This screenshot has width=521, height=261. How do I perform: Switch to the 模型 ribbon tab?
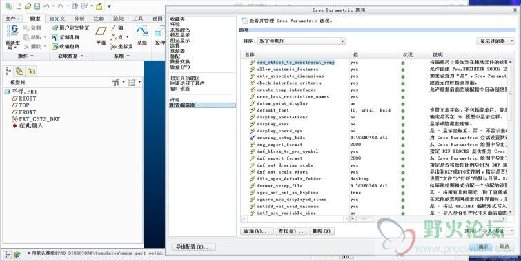click(x=35, y=19)
